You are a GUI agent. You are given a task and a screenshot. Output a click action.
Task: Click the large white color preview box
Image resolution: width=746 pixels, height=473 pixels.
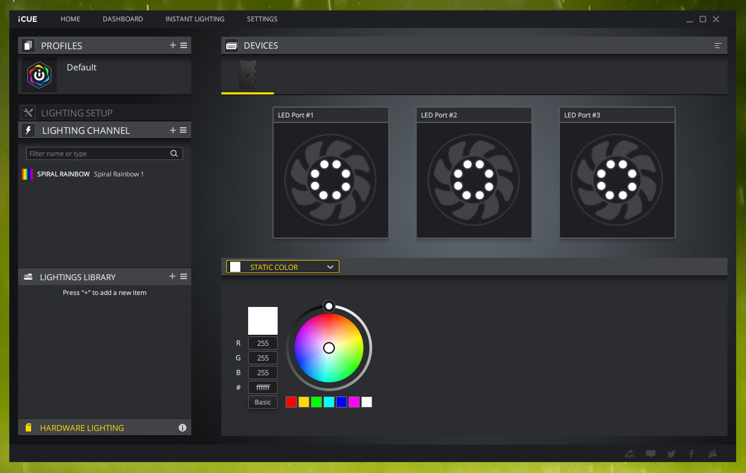263,321
